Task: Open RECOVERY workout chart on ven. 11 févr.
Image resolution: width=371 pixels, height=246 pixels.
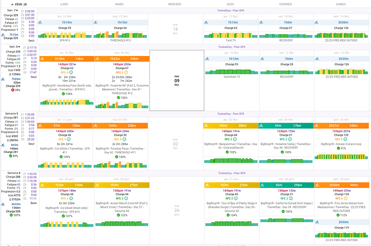Action: click(287, 72)
